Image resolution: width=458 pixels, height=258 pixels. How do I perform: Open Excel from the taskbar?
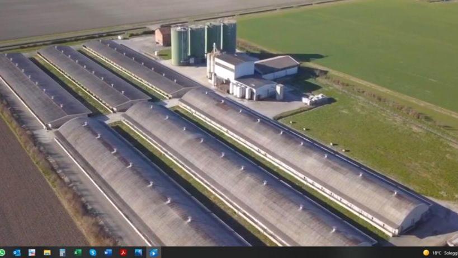pos(78,252)
